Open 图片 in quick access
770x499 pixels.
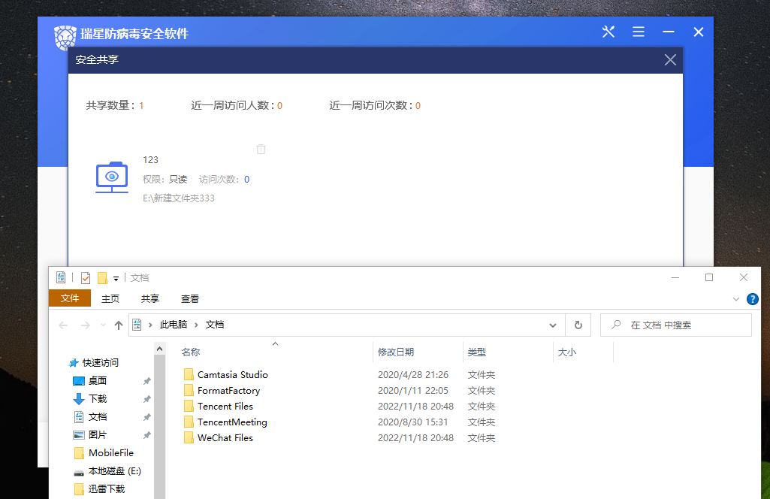[97, 434]
